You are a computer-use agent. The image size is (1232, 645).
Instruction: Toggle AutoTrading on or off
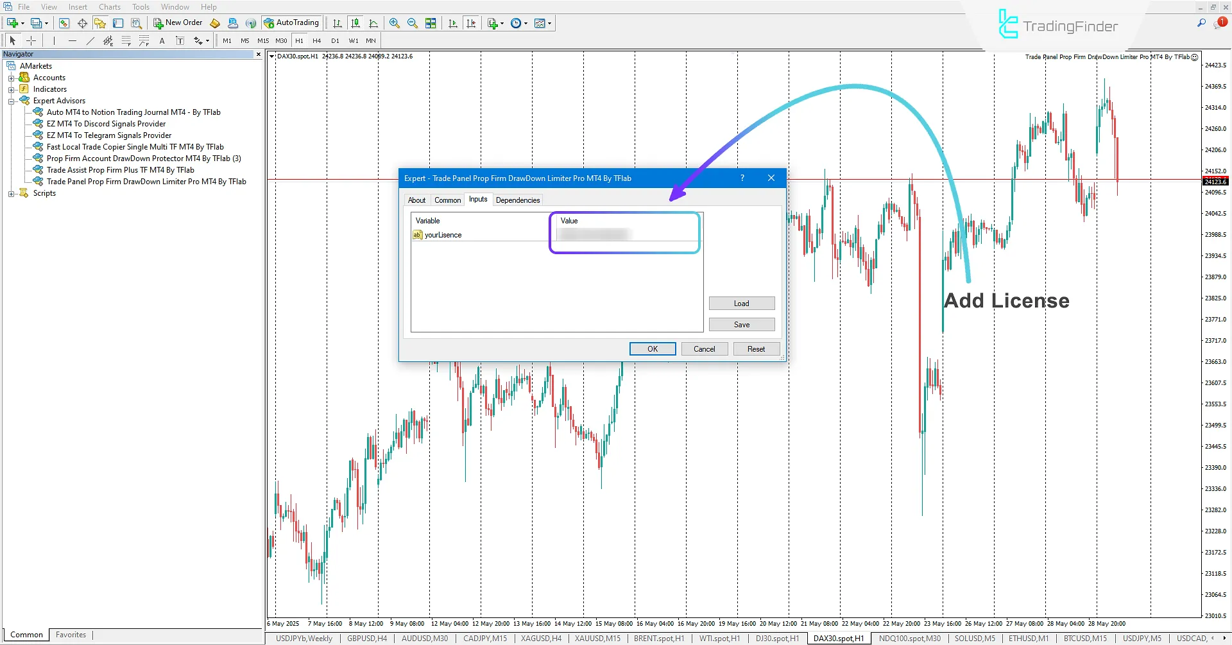click(292, 22)
